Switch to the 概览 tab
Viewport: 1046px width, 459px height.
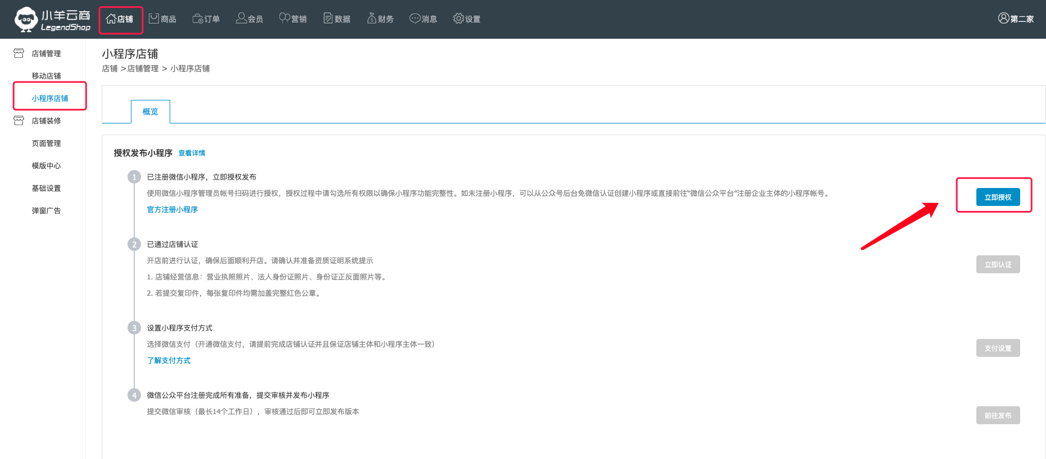pyautogui.click(x=150, y=112)
